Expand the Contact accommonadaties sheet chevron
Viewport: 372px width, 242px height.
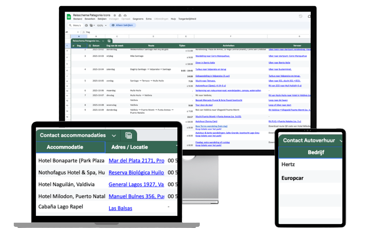coord(114,136)
